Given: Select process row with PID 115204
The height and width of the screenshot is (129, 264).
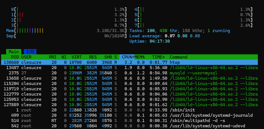Looking at the screenshot, I should point(129,84).
